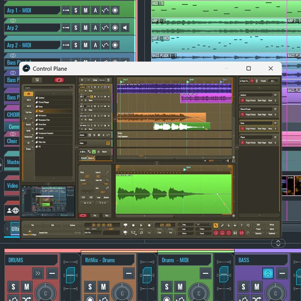Screen dimensions: 301x301
Task: Open the snap value dropdown in Control Plane transport
Action: (203, 225)
